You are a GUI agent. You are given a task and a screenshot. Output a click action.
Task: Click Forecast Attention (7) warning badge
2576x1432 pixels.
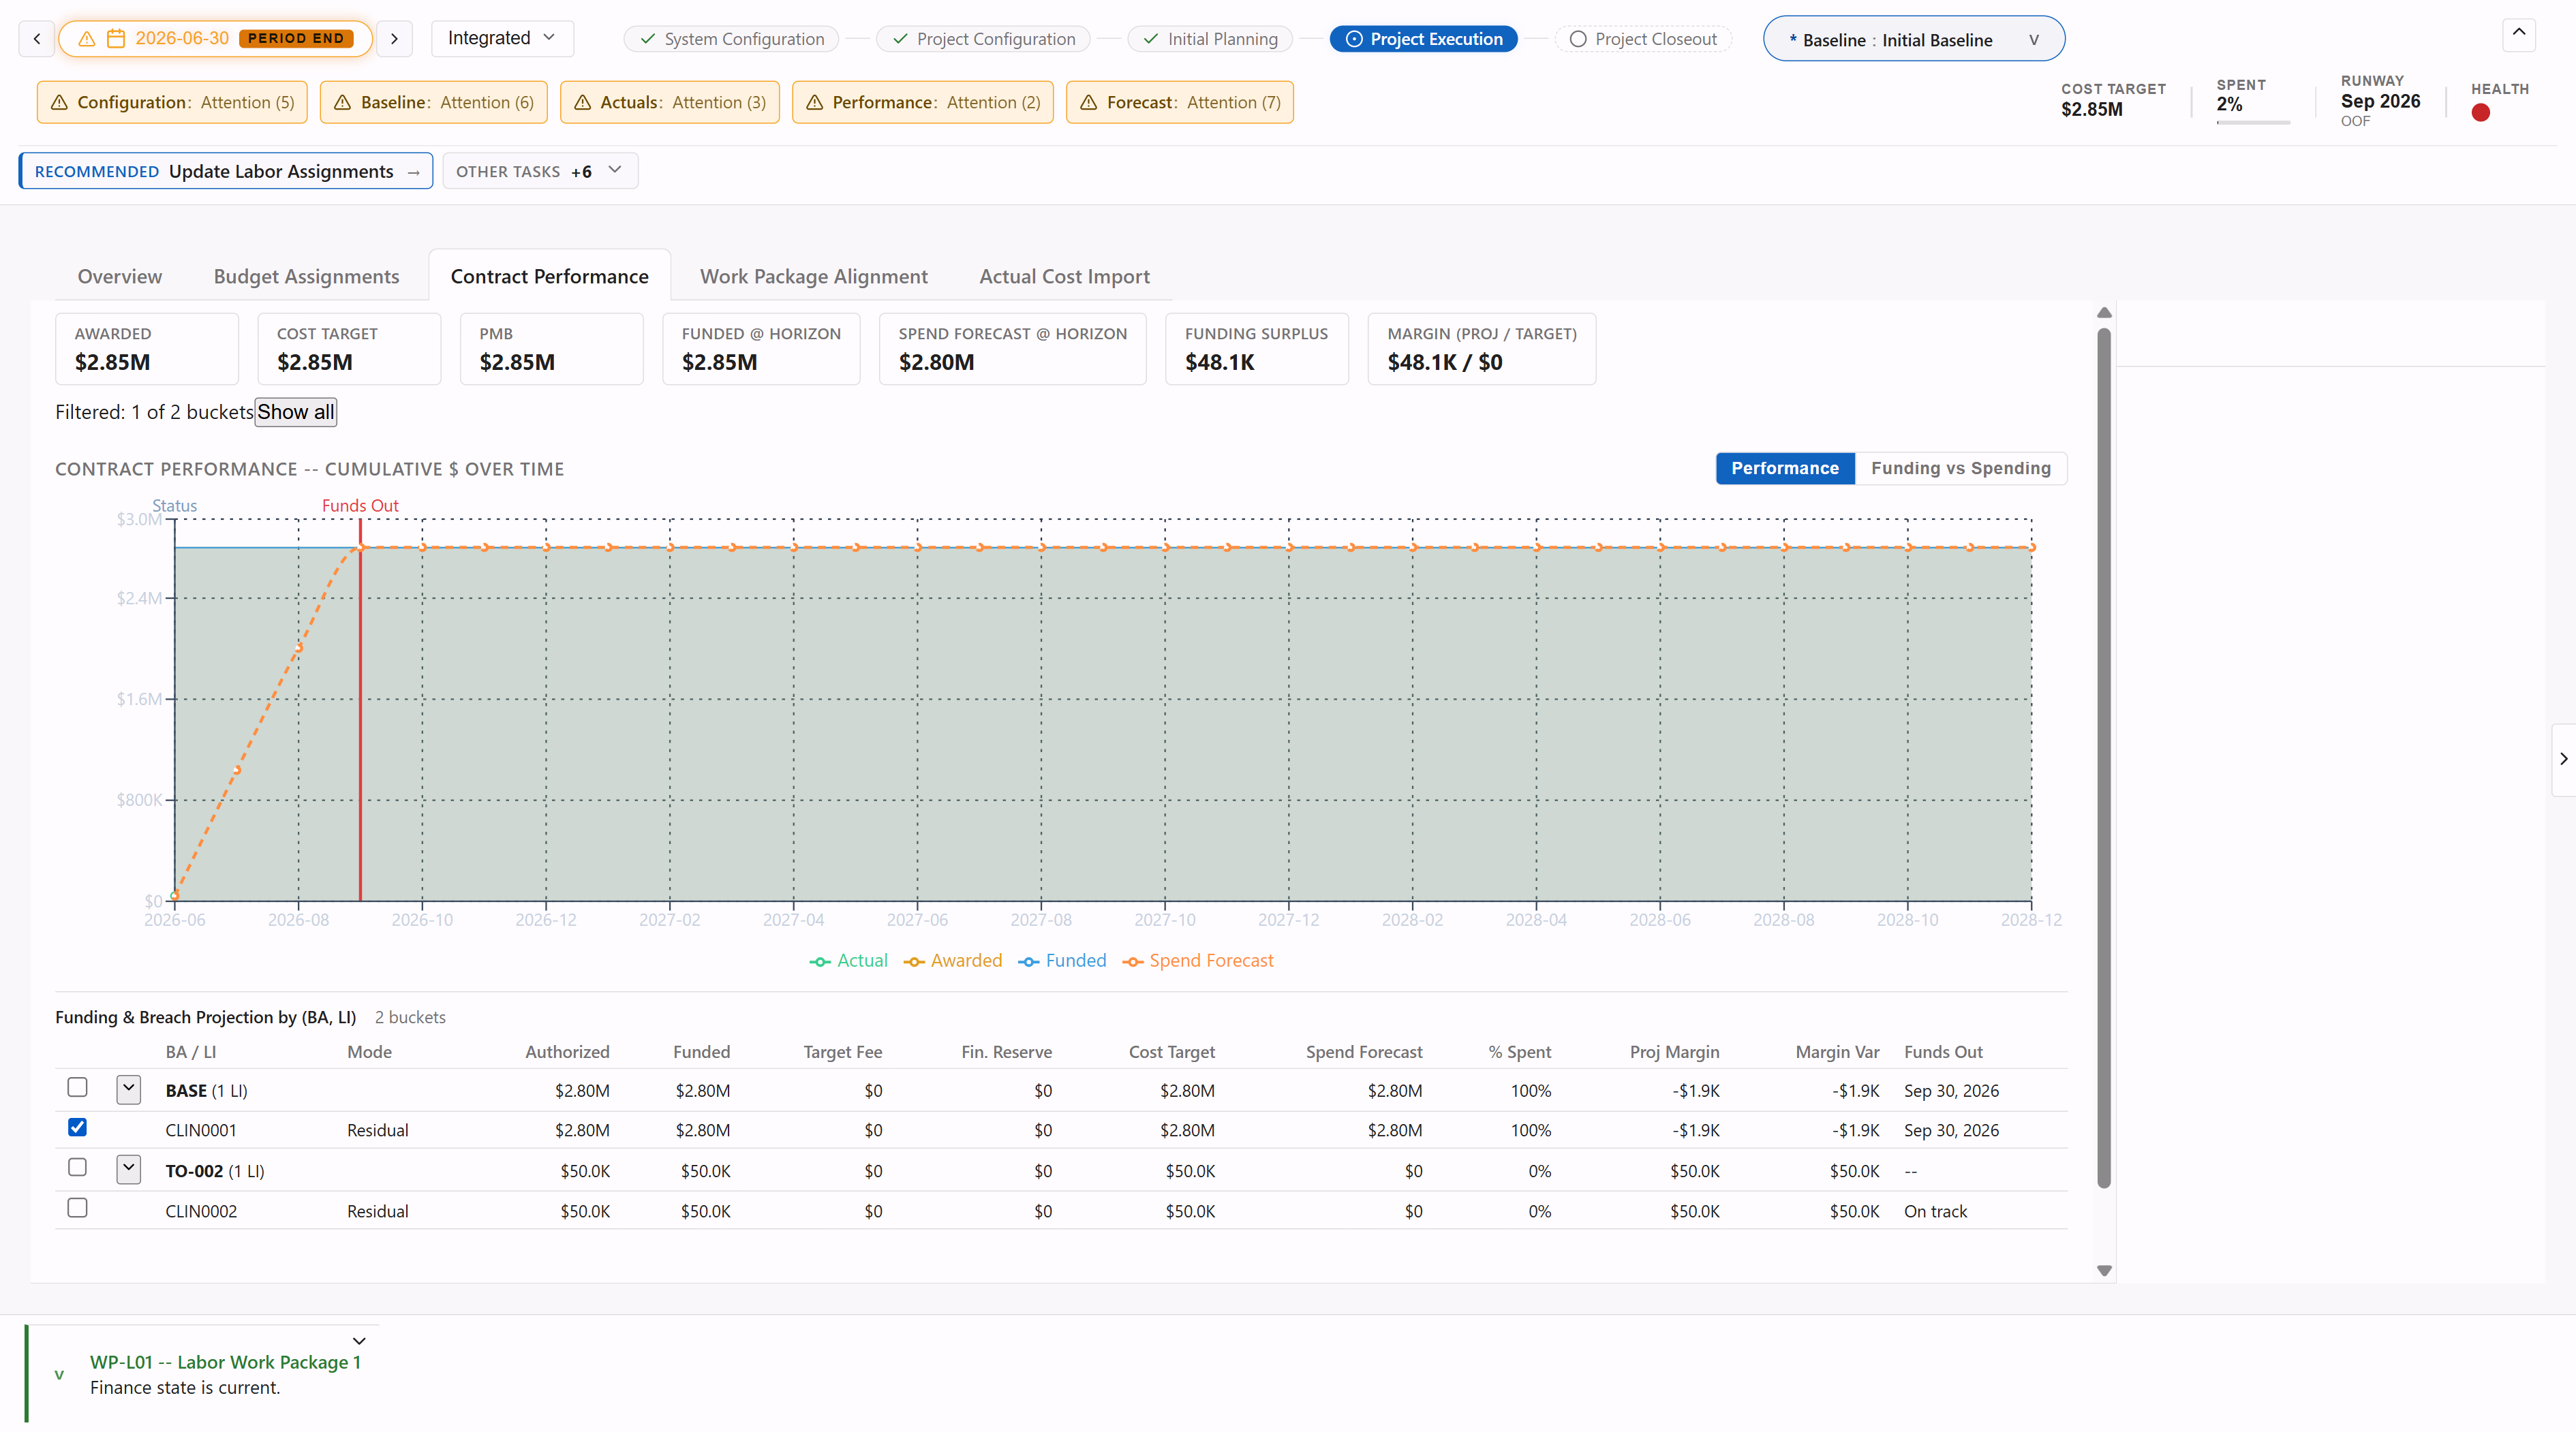tap(1180, 102)
